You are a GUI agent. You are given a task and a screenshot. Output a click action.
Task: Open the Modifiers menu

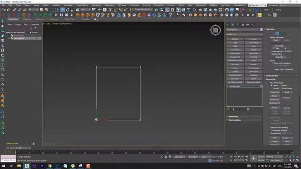coord(56,5)
